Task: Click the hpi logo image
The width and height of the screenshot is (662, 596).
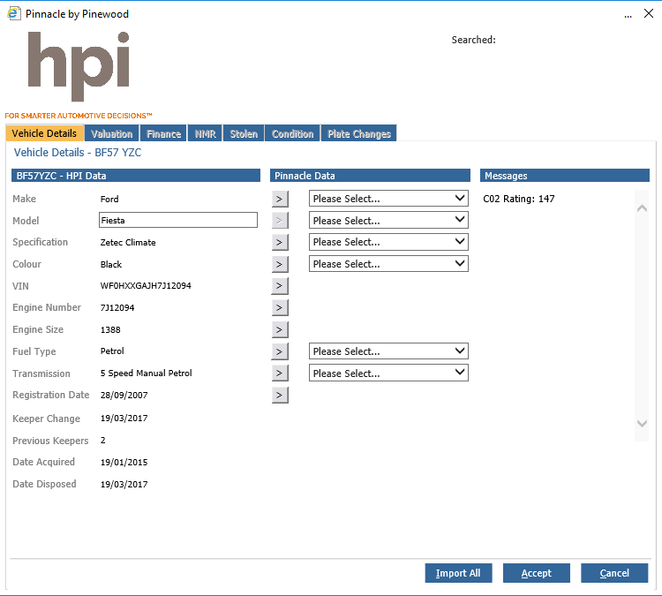Action: click(79, 67)
